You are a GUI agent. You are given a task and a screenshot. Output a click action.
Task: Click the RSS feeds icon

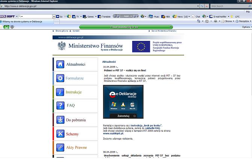(x=207, y=21)
